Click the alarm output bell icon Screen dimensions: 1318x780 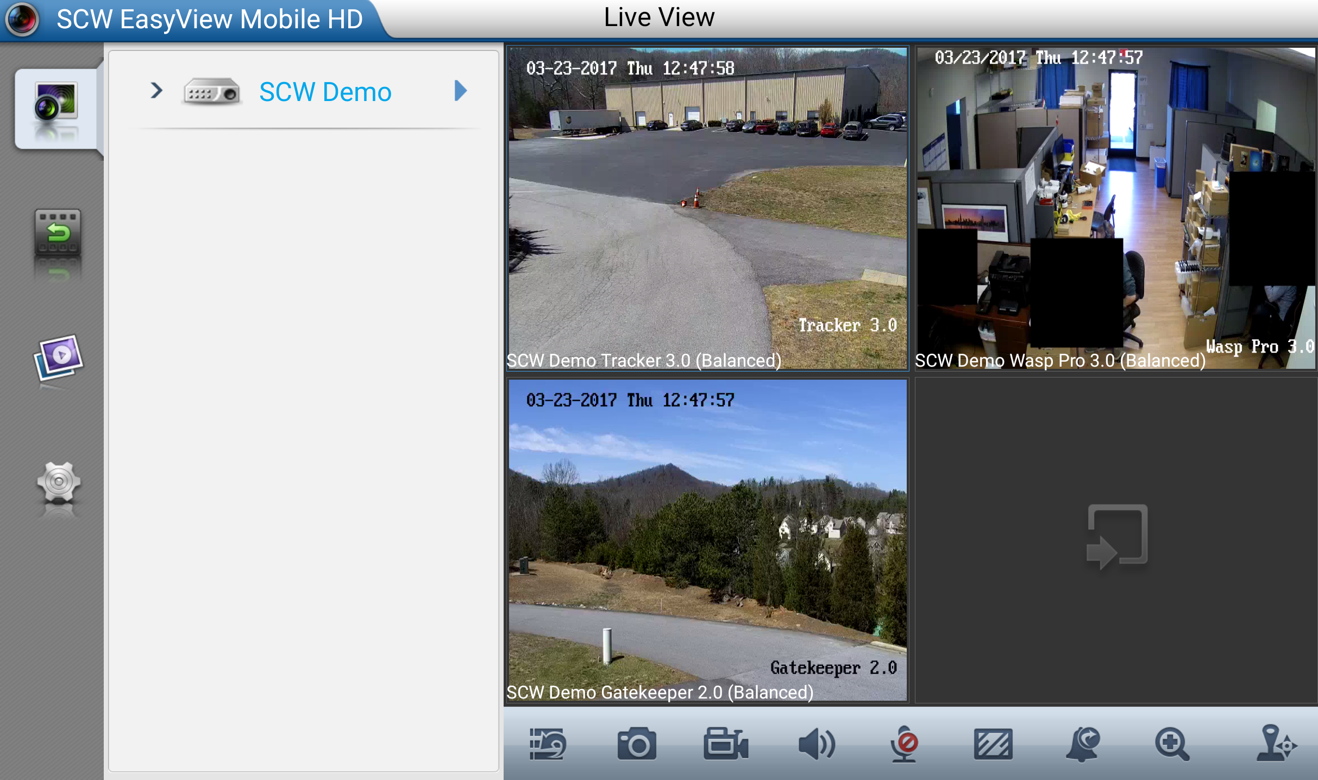[x=1082, y=744]
